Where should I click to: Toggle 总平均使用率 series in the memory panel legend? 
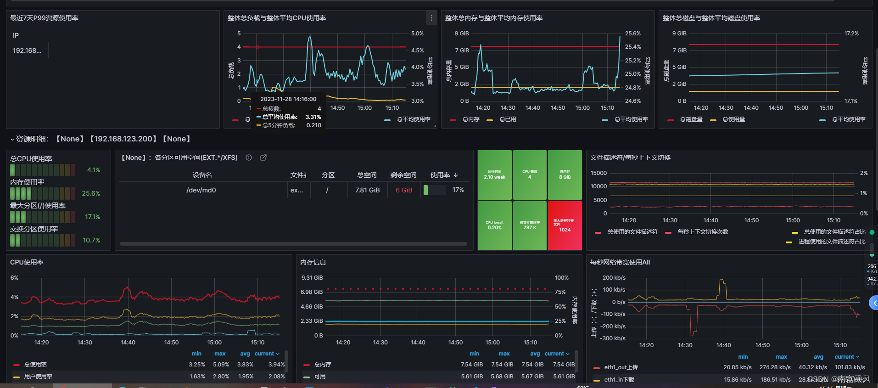coord(631,119)
